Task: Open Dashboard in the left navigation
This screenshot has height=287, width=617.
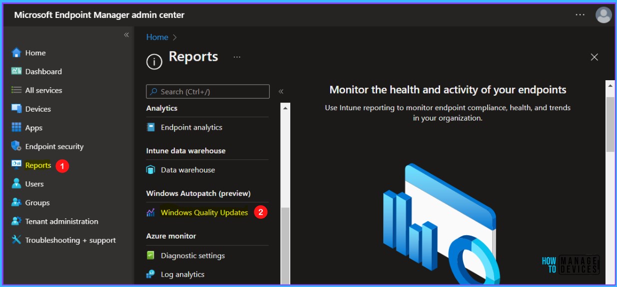Action: pos(43,71)
